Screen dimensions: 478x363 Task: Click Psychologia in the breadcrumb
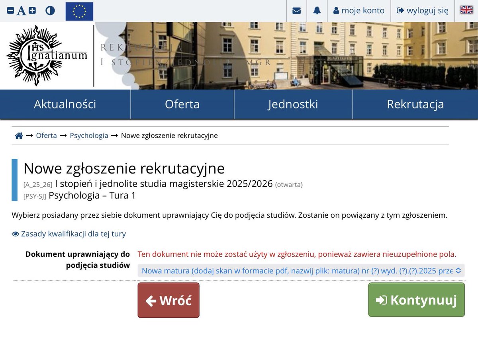coord(89,135)
